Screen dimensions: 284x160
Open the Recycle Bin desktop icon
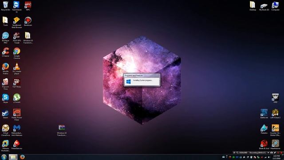coord(5,6)
